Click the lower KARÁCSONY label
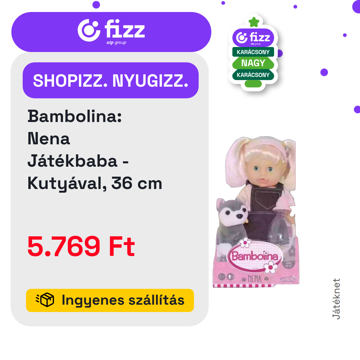The image size is (360, 360). click(x=253, y=75)
